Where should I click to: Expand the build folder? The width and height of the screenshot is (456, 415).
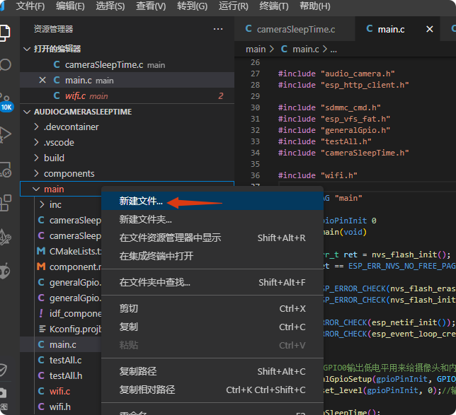coord(36,158)
